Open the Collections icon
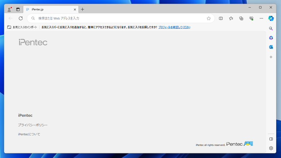Image resolution: width=281 pixels, height=158 pixels. (x=241, y=18)
